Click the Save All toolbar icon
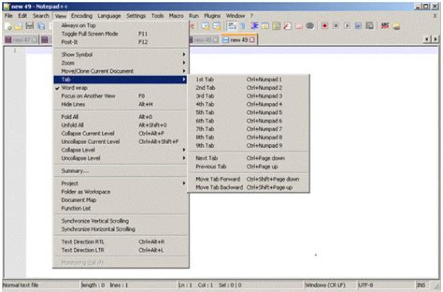443x292 pixels. [41, 26]
